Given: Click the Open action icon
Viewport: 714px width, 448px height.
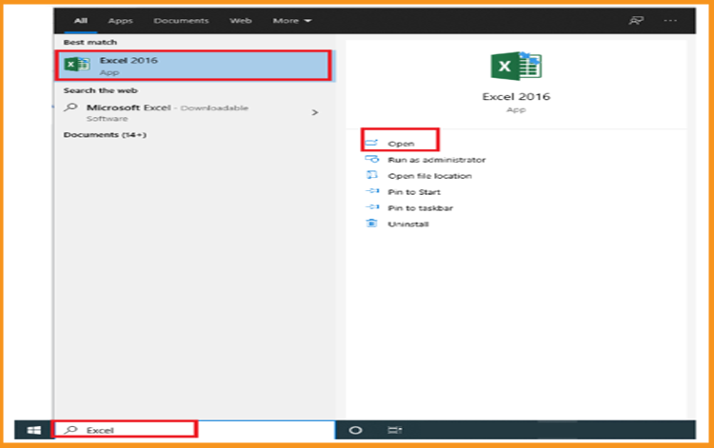Looking at the screenshot, I should 371,143.
